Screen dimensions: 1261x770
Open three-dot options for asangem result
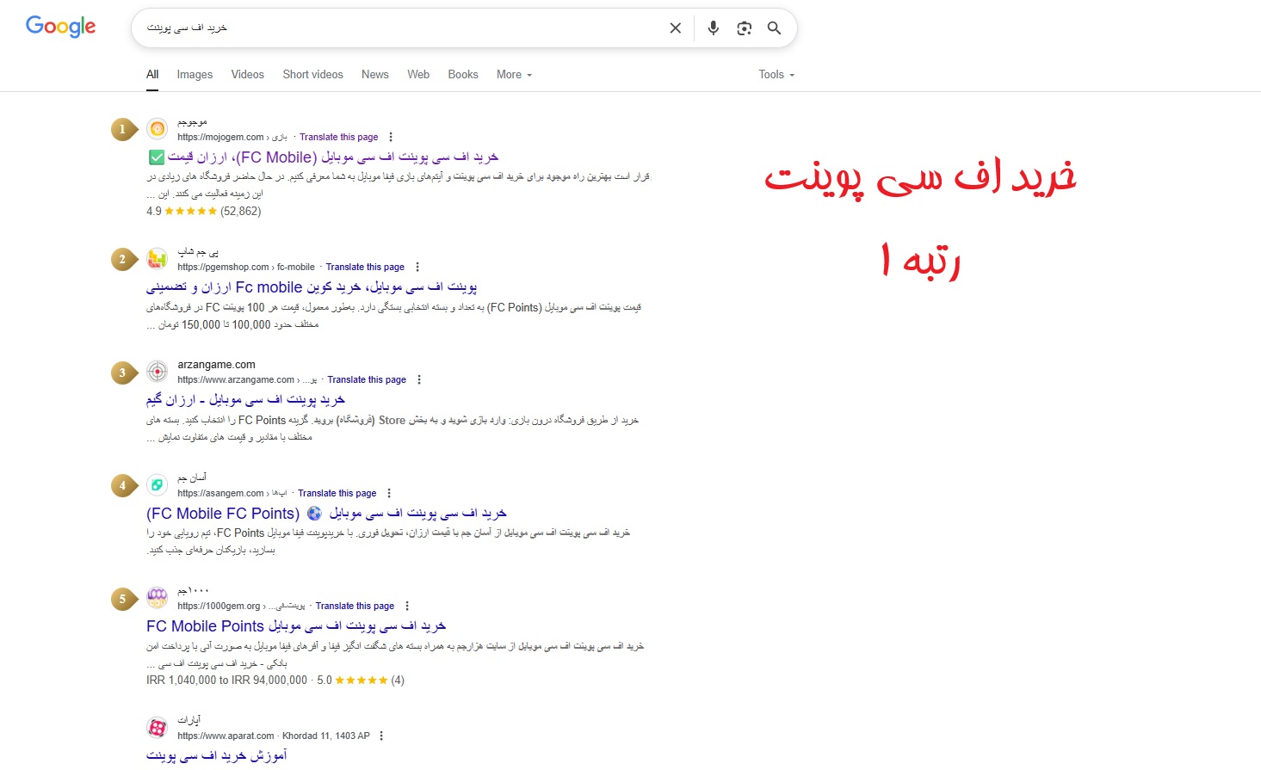(x=389, y=494)
